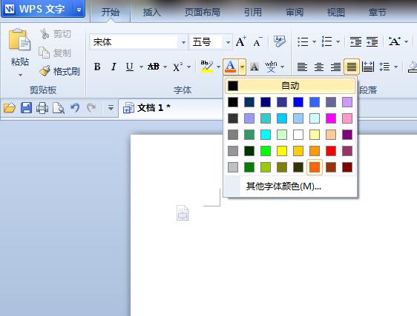Expand the superscript options arrow
This screenshot has width=417, height=316.
click(188, 67)
